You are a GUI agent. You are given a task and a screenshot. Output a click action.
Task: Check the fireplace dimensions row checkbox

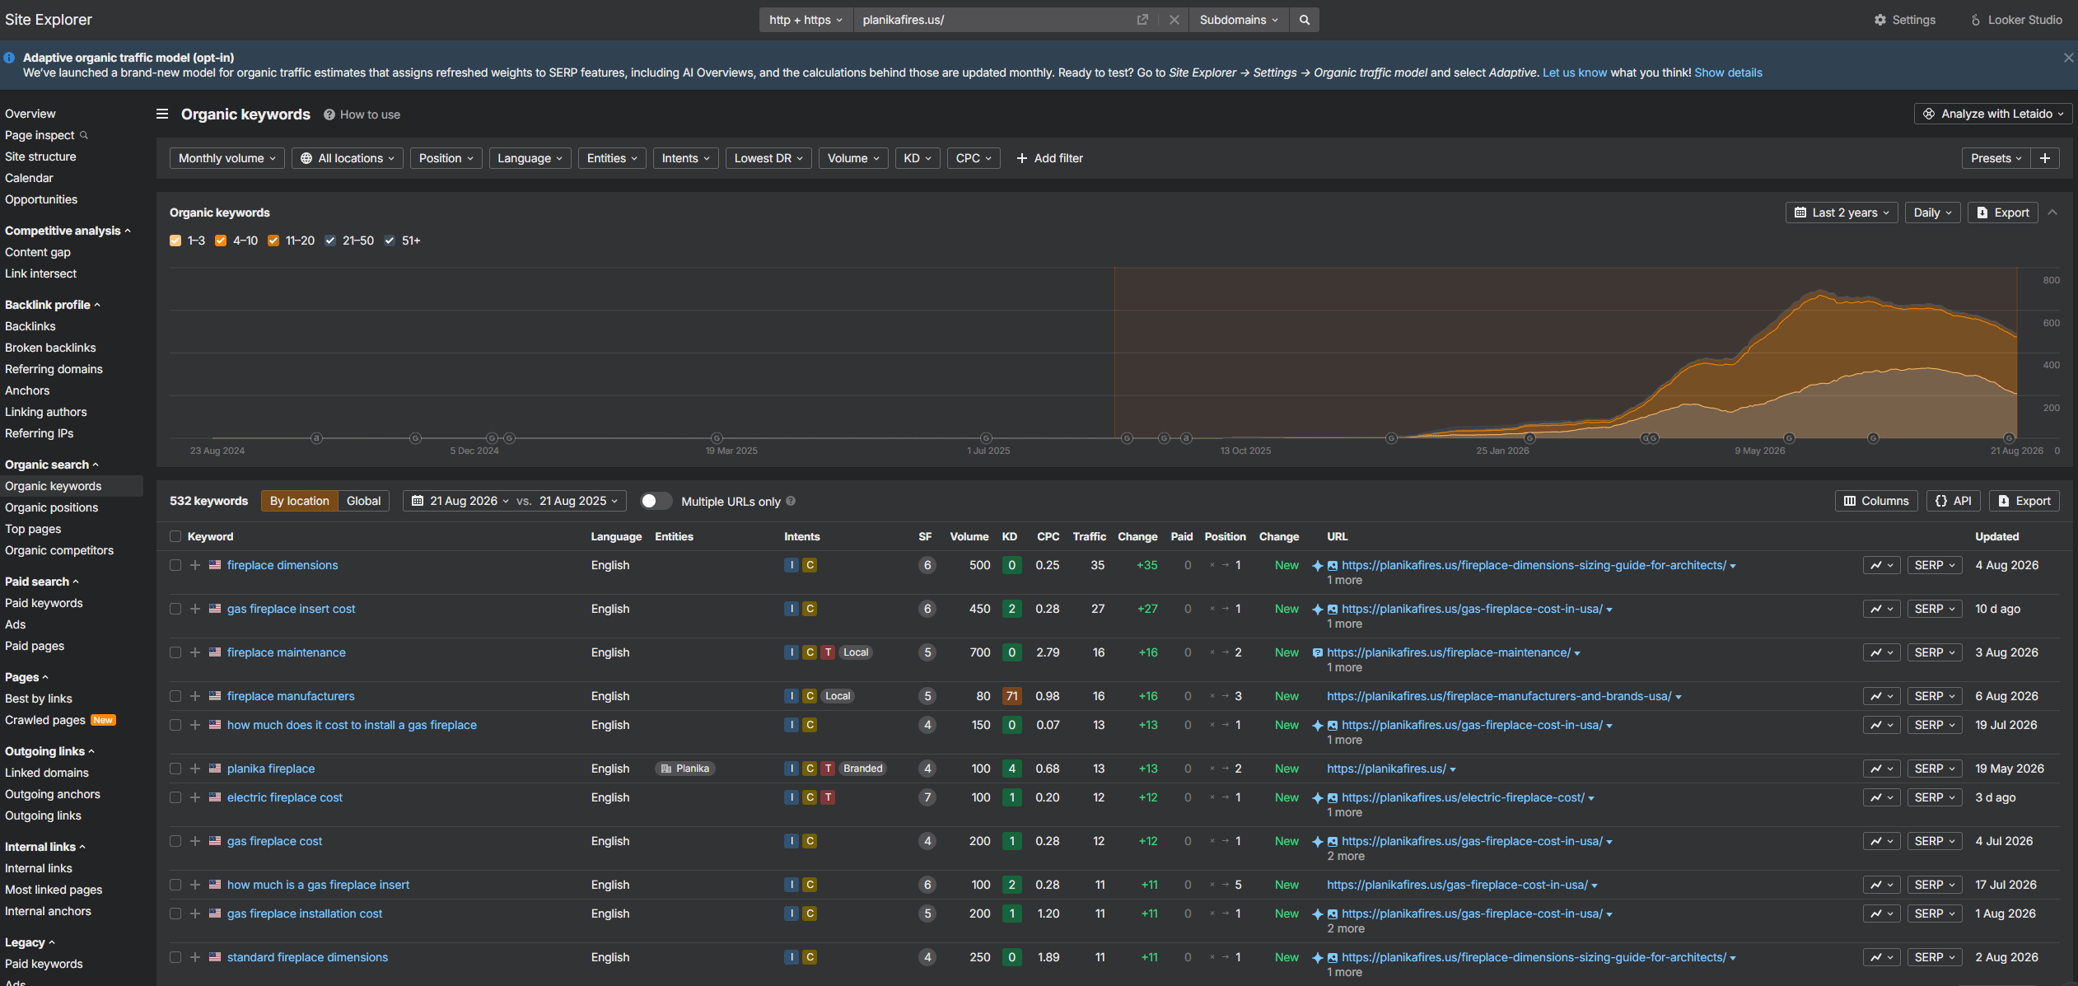point(175,565)
